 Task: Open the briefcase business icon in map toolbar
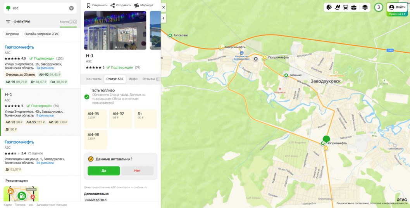point(354,7)
